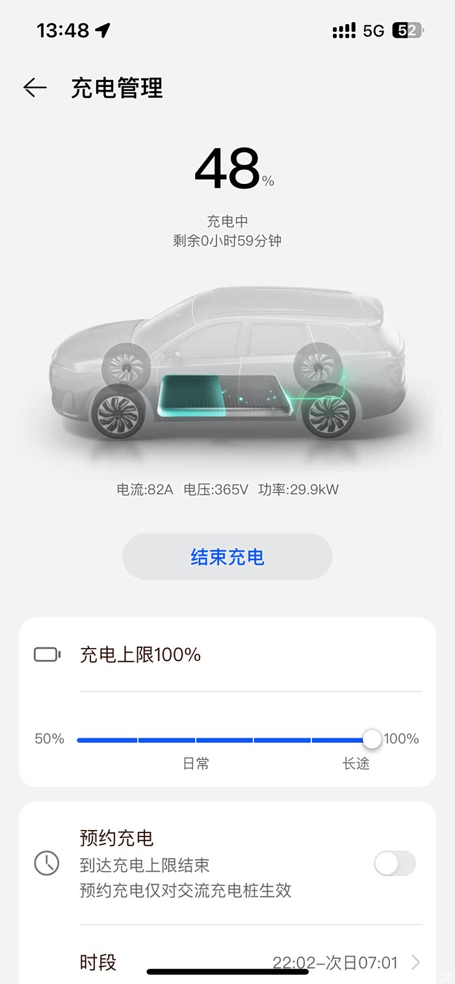Enable the 预约充电 toggle switch
Viewport: 455px width, 984px height.
click(x=395, y=864)
